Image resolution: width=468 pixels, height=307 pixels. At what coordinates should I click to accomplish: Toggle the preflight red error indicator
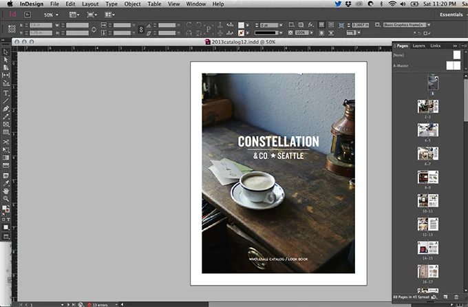89,305
